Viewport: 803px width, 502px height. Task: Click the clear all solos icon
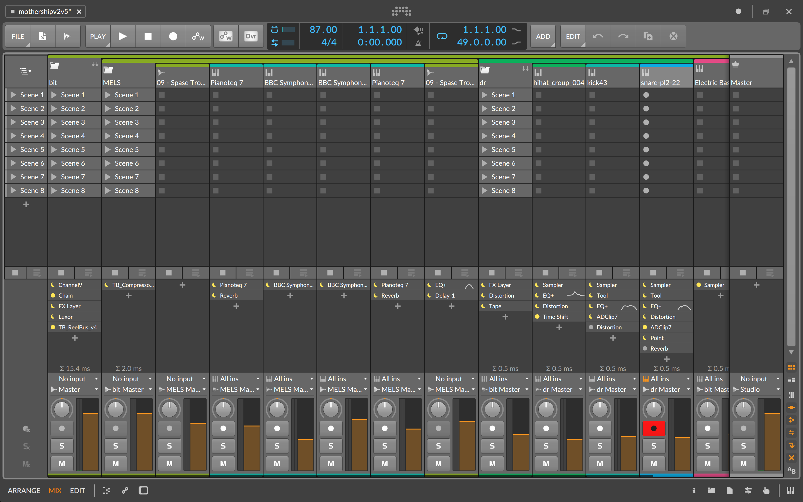(26, 447)
